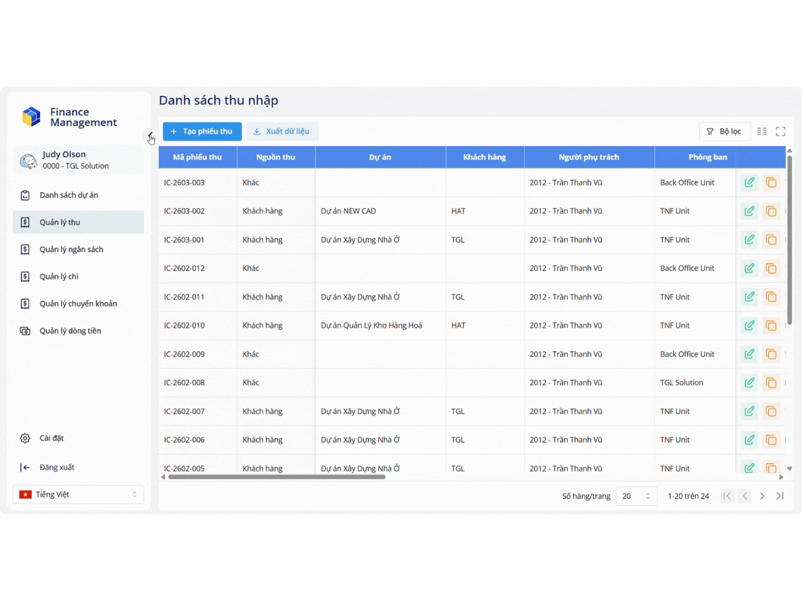Collapse the sidebar with chevron arrow
Screen dimensions: 802x601
[149, 135]
